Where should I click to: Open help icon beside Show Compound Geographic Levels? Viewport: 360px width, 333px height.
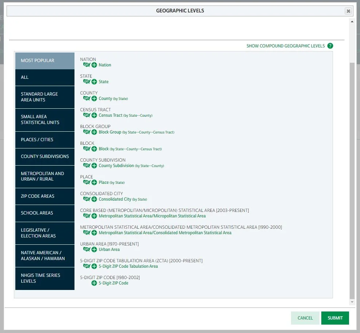tap(330, 46)
